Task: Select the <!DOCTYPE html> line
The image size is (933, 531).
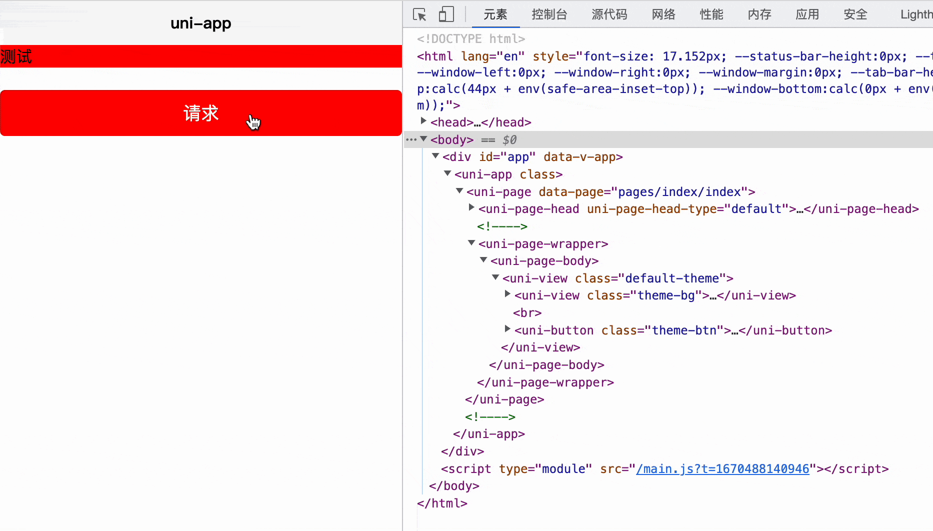Action: click(471, 38)
